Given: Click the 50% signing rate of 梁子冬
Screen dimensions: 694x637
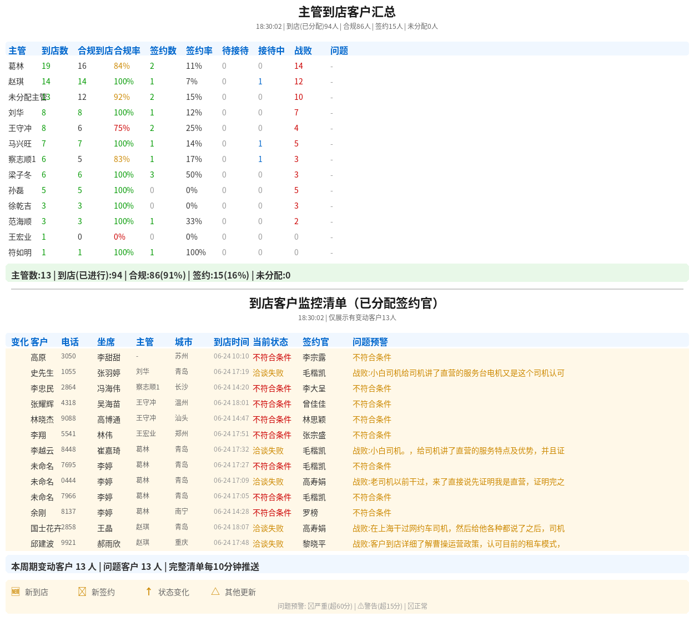Looking at the screenshot, I should tap(194, 175).
